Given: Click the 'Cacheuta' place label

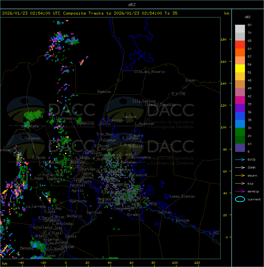Looking at the screenshot, I should [x=54, y=179].
